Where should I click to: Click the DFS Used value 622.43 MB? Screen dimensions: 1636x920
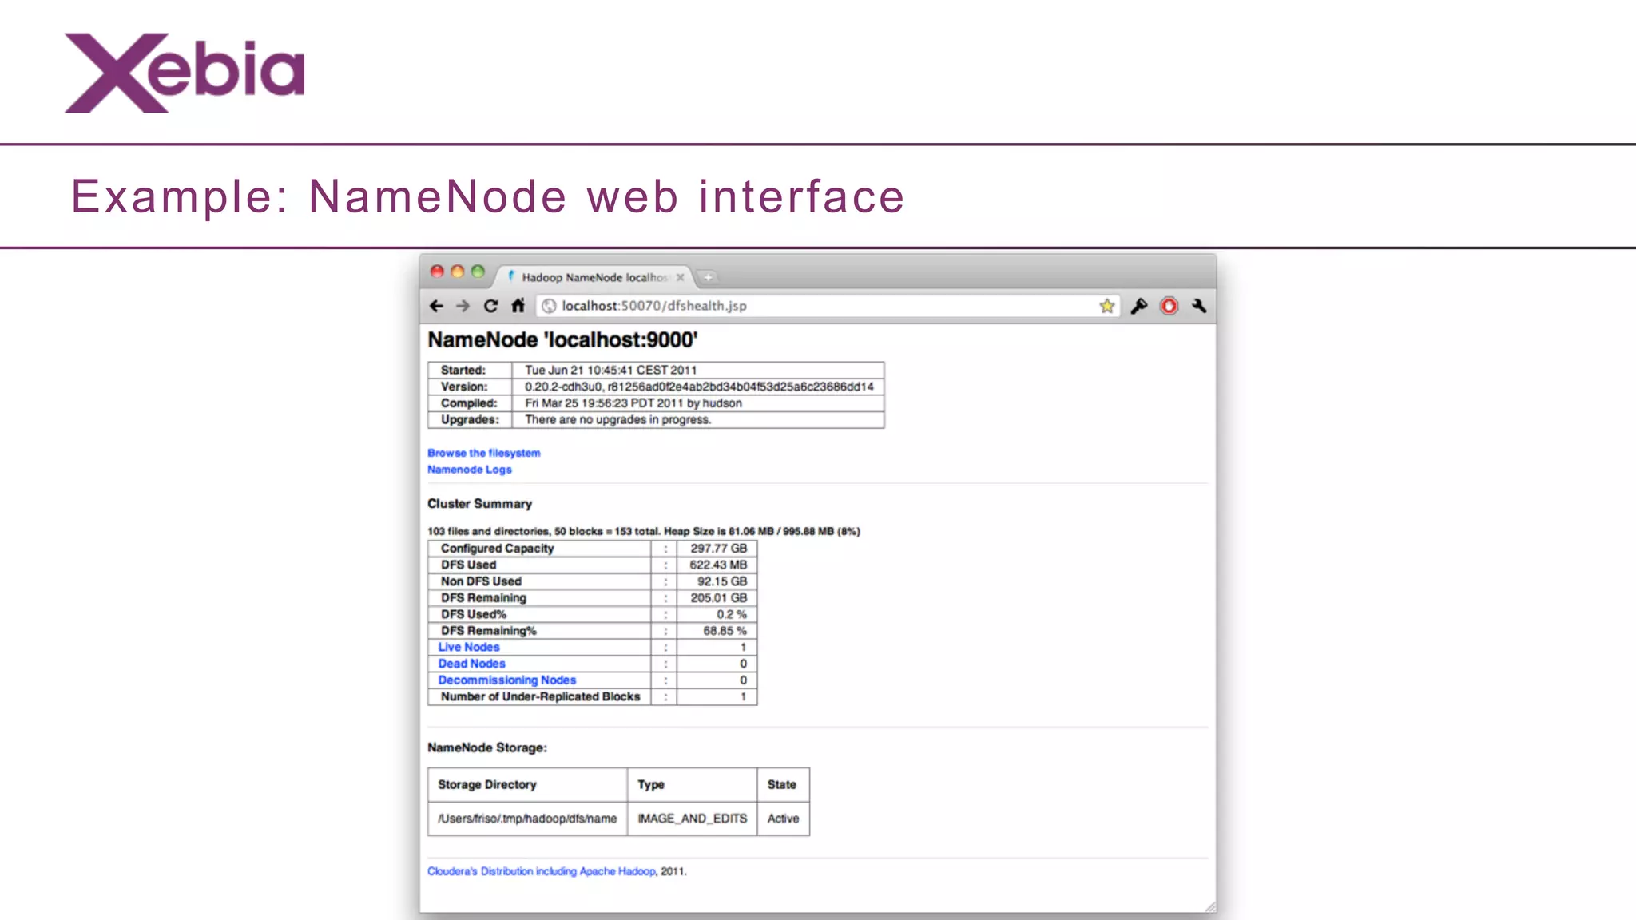pyautogui.click(x=718, y=565)
